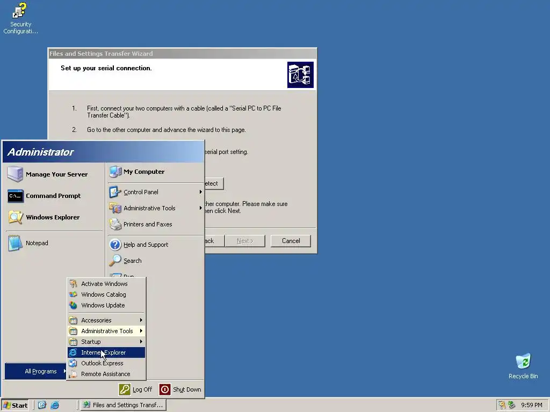The image size is (550, 412).
Task: Click the 9:59 PM system clock
Action: click(x=531, y=405)
